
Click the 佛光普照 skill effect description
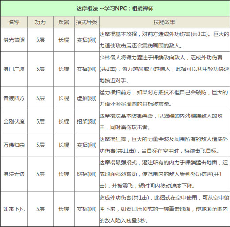[164, 40]
